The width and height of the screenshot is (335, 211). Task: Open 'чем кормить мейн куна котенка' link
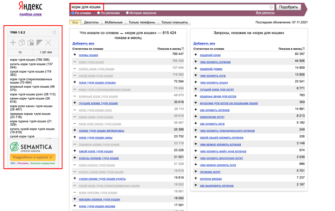click(223, 151)
